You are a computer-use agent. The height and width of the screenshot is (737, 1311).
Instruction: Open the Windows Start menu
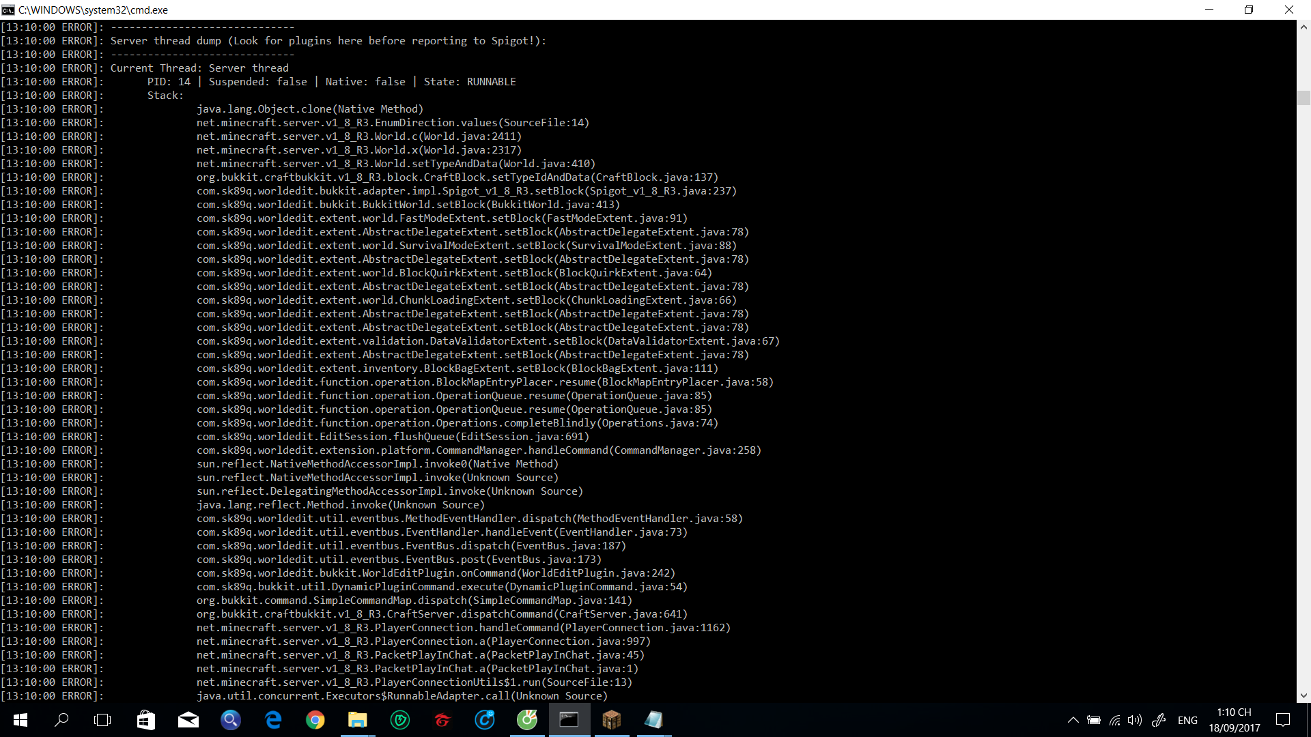coord(20,720)
